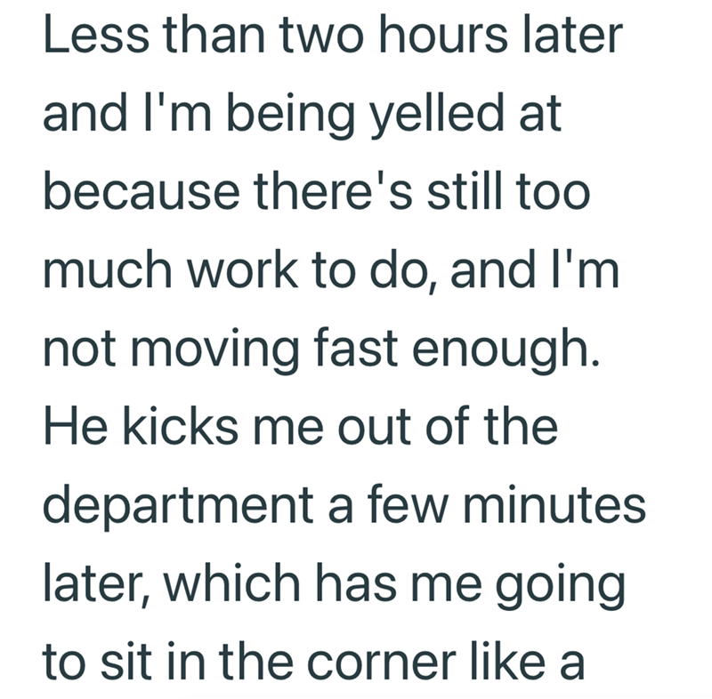Click the word "which" in the text
This screenshot has height=699, width=712.
point(231,583)
